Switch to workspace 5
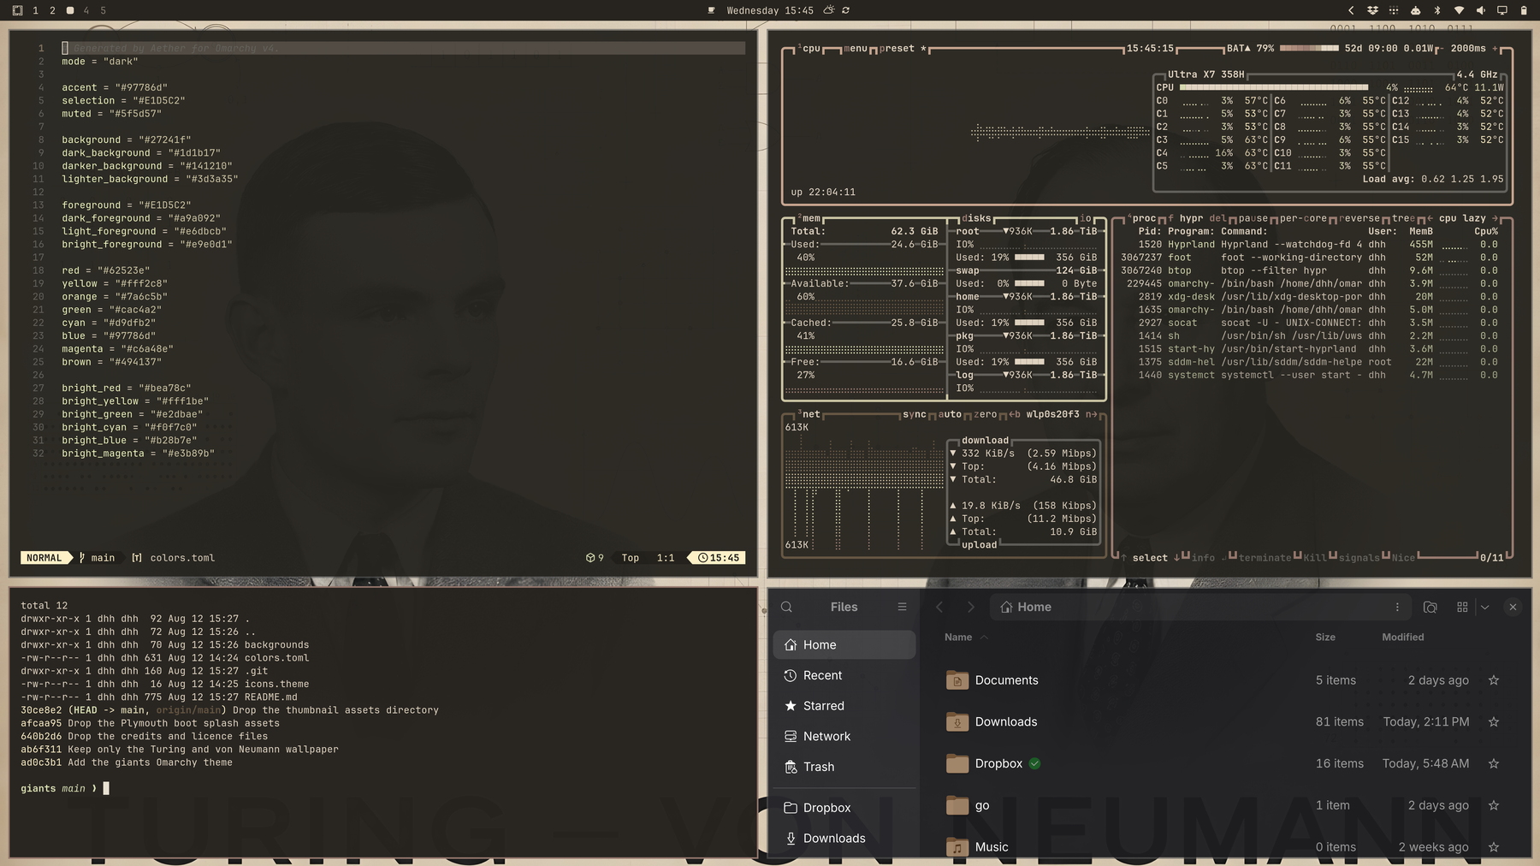This screenshot has width=1540, height=866. [104, 10]
